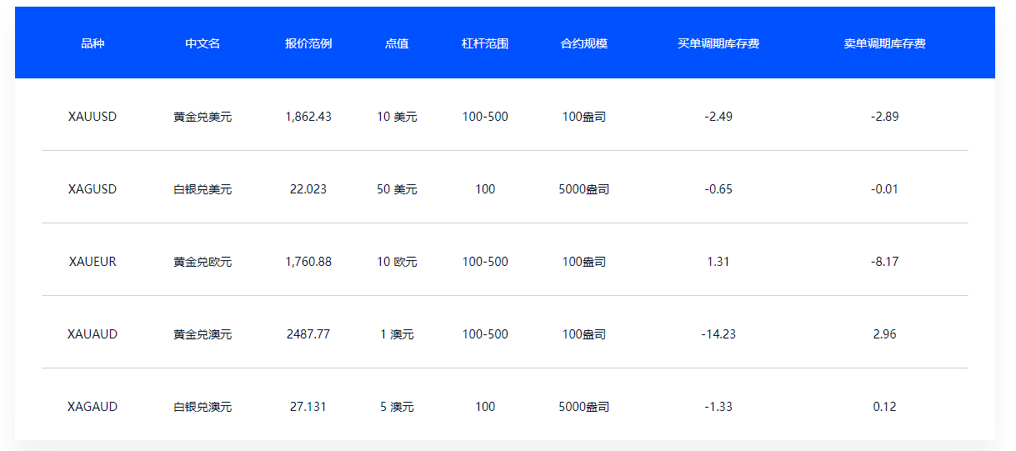Click the 22.023 quote cell
1016x451 pixels.
pyautogui.click(x=308, y=189)
